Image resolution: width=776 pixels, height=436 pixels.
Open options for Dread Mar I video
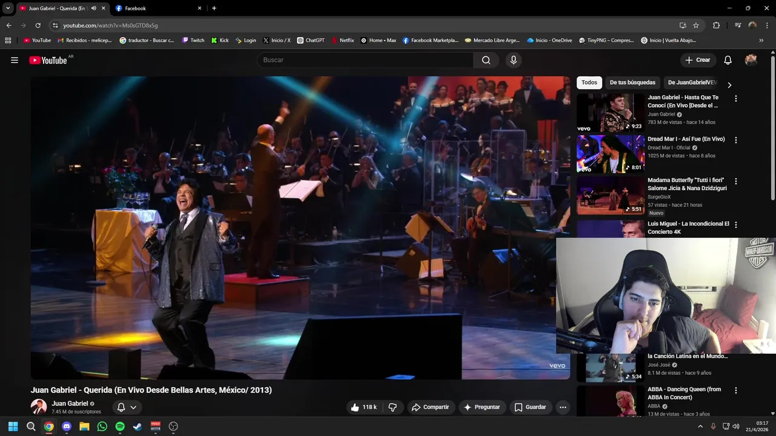tap(736, 140)
